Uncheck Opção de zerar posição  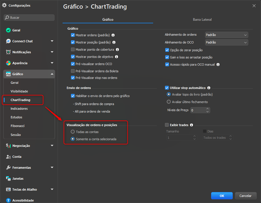(x=167, y=50)
